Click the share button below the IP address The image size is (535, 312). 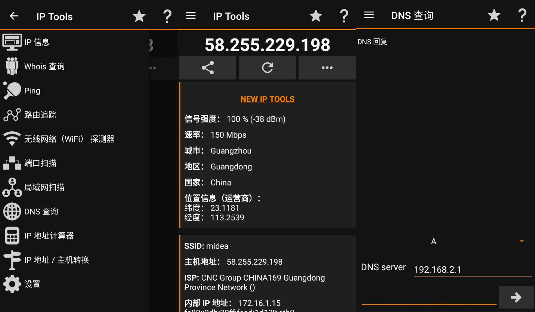tap(208, 68)
